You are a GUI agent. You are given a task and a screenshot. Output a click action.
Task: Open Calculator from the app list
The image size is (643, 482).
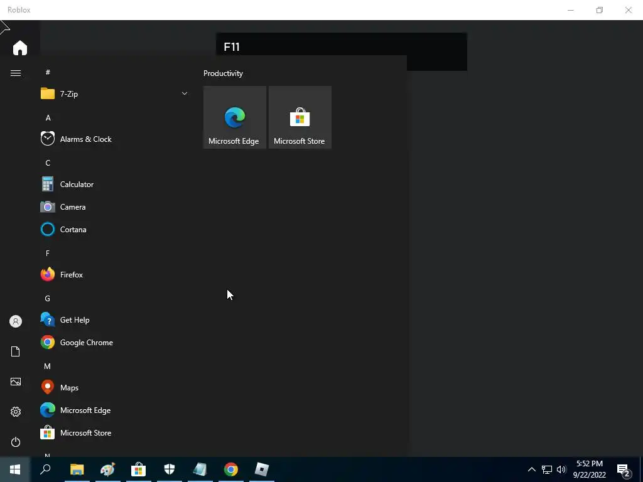114,185
